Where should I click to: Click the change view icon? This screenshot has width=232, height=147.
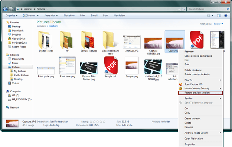[208, 16]
